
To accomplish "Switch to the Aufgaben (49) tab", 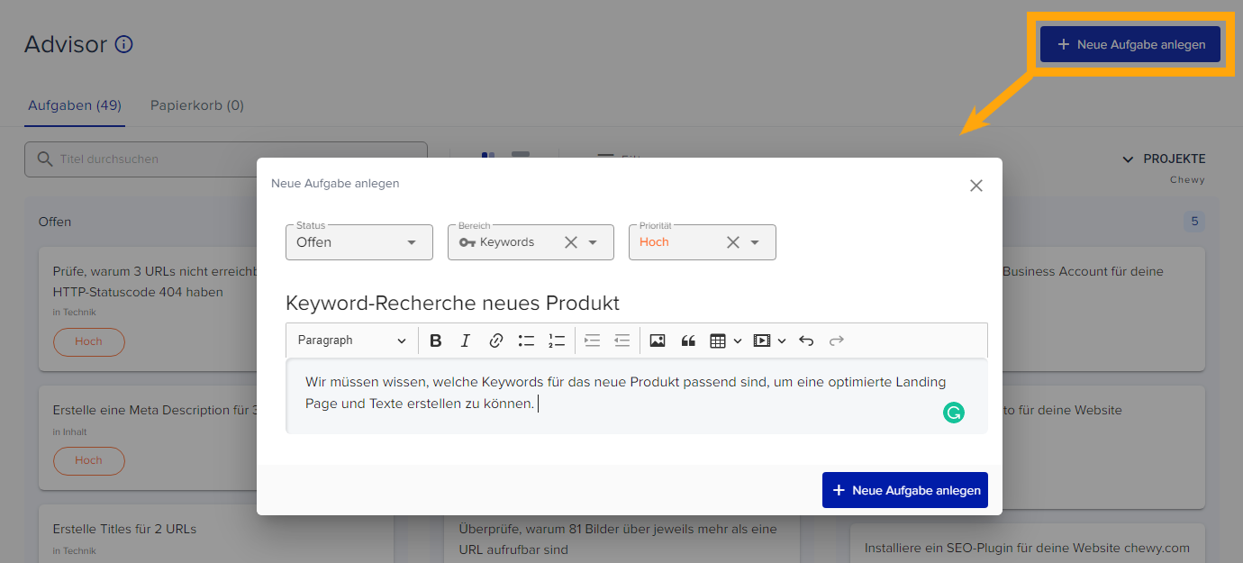I will pos(75,105).
